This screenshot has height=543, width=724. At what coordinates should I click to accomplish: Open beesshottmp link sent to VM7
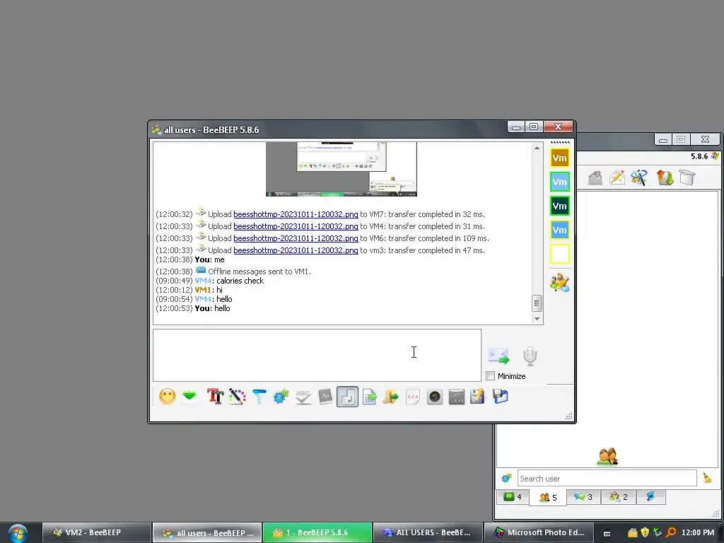(x=296, y=214)
